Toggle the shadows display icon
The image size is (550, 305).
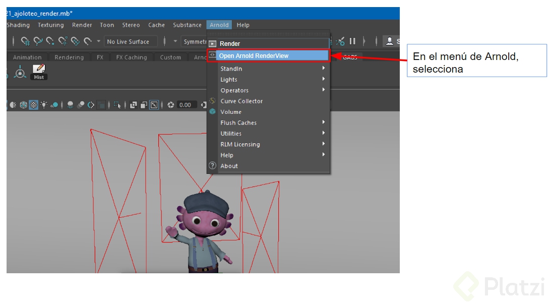(x=54, y=105)
